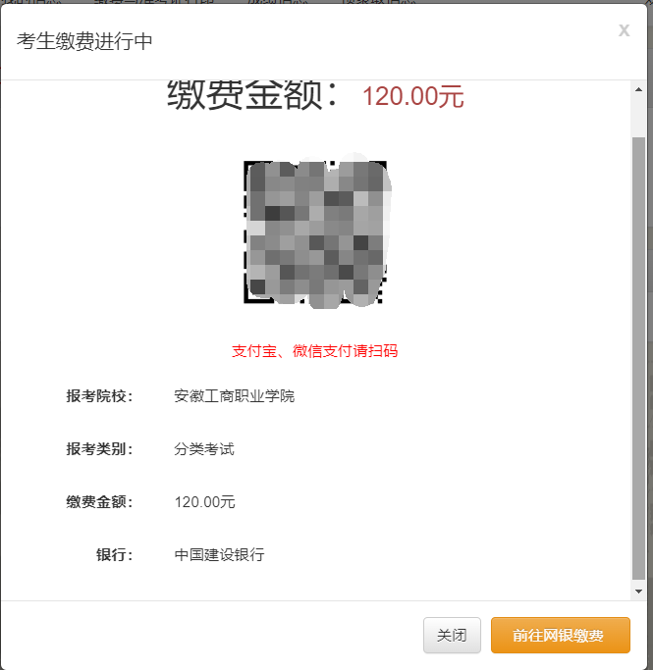The height and width of the screenshot is (670, 653).
Task: Select the 中国建设银行 bank name
Action: tap(219, 554)
